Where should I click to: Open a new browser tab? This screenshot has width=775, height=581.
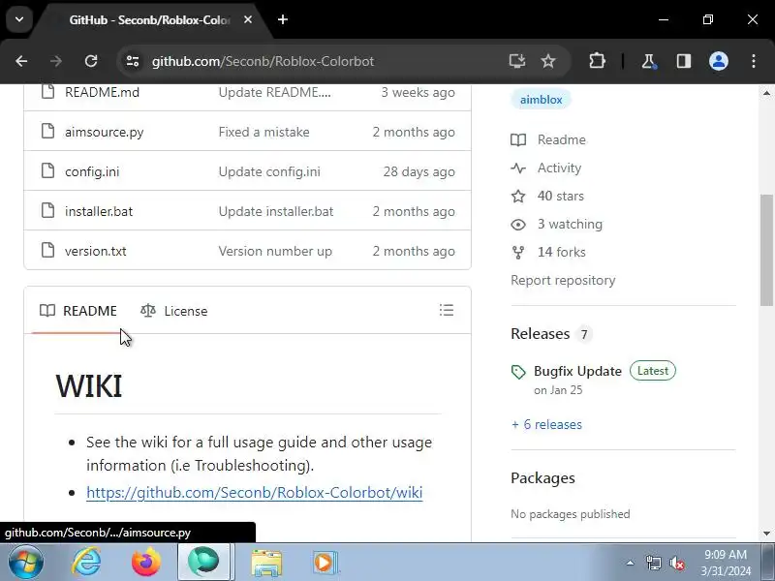click(x=283, y=19)
